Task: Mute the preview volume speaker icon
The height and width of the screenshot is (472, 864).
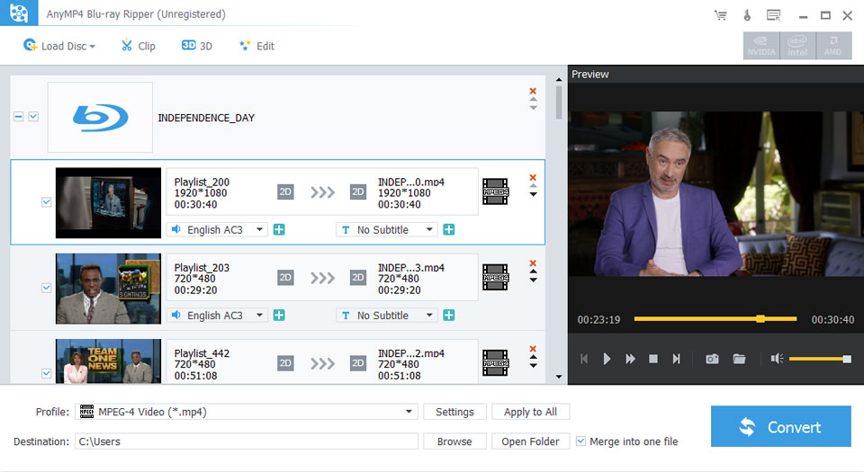Action: coord(777,359)
